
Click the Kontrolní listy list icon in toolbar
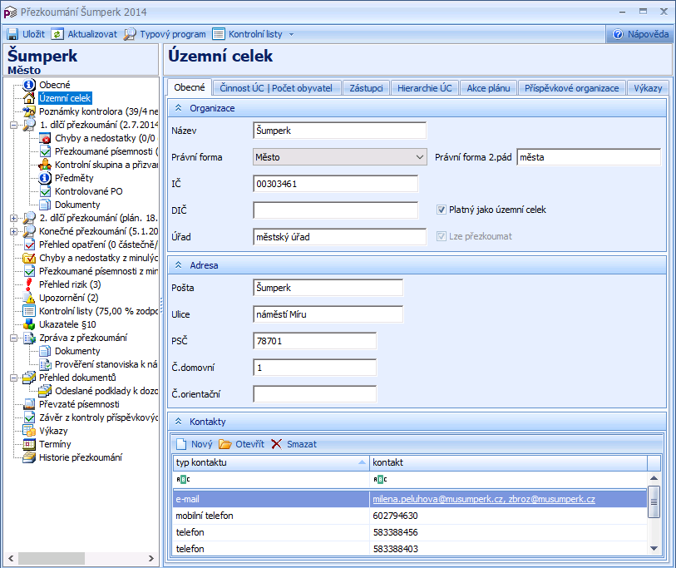point(219,34)
